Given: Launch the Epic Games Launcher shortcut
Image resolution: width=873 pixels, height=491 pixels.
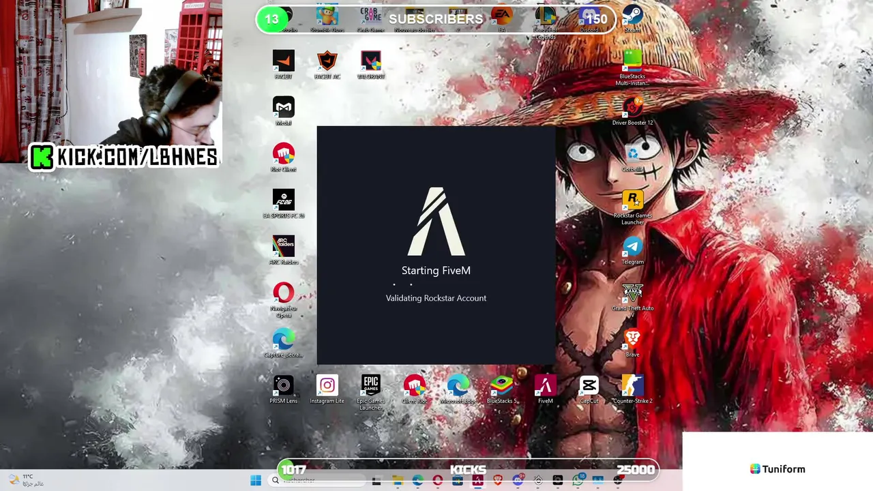Looking at the screenshot, I should [x=371, y=392].
